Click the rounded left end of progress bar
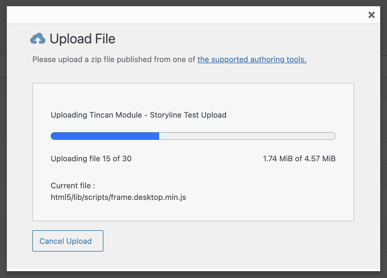 click(53, 136)
